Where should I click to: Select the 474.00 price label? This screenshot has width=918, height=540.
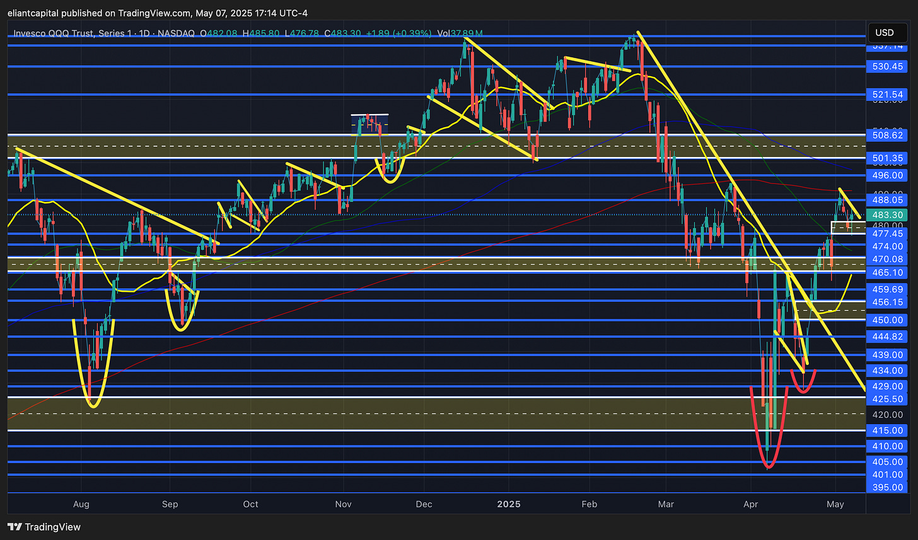pyautogui.click(x=887, y=246)
